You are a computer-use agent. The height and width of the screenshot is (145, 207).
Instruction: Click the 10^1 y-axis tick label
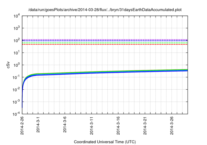click(x=16, y=53)
